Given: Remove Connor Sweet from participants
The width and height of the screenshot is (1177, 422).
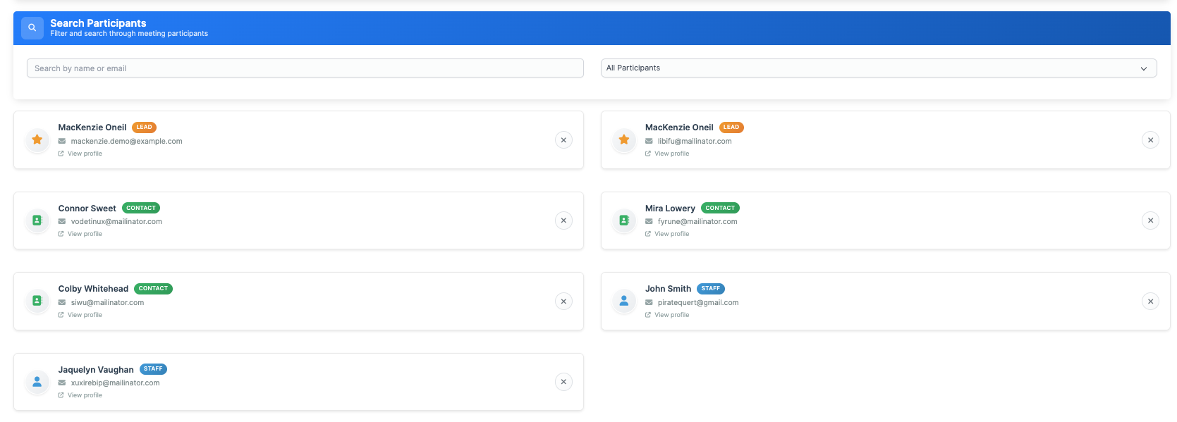Looking at the screenshot, I should point(563,221).
